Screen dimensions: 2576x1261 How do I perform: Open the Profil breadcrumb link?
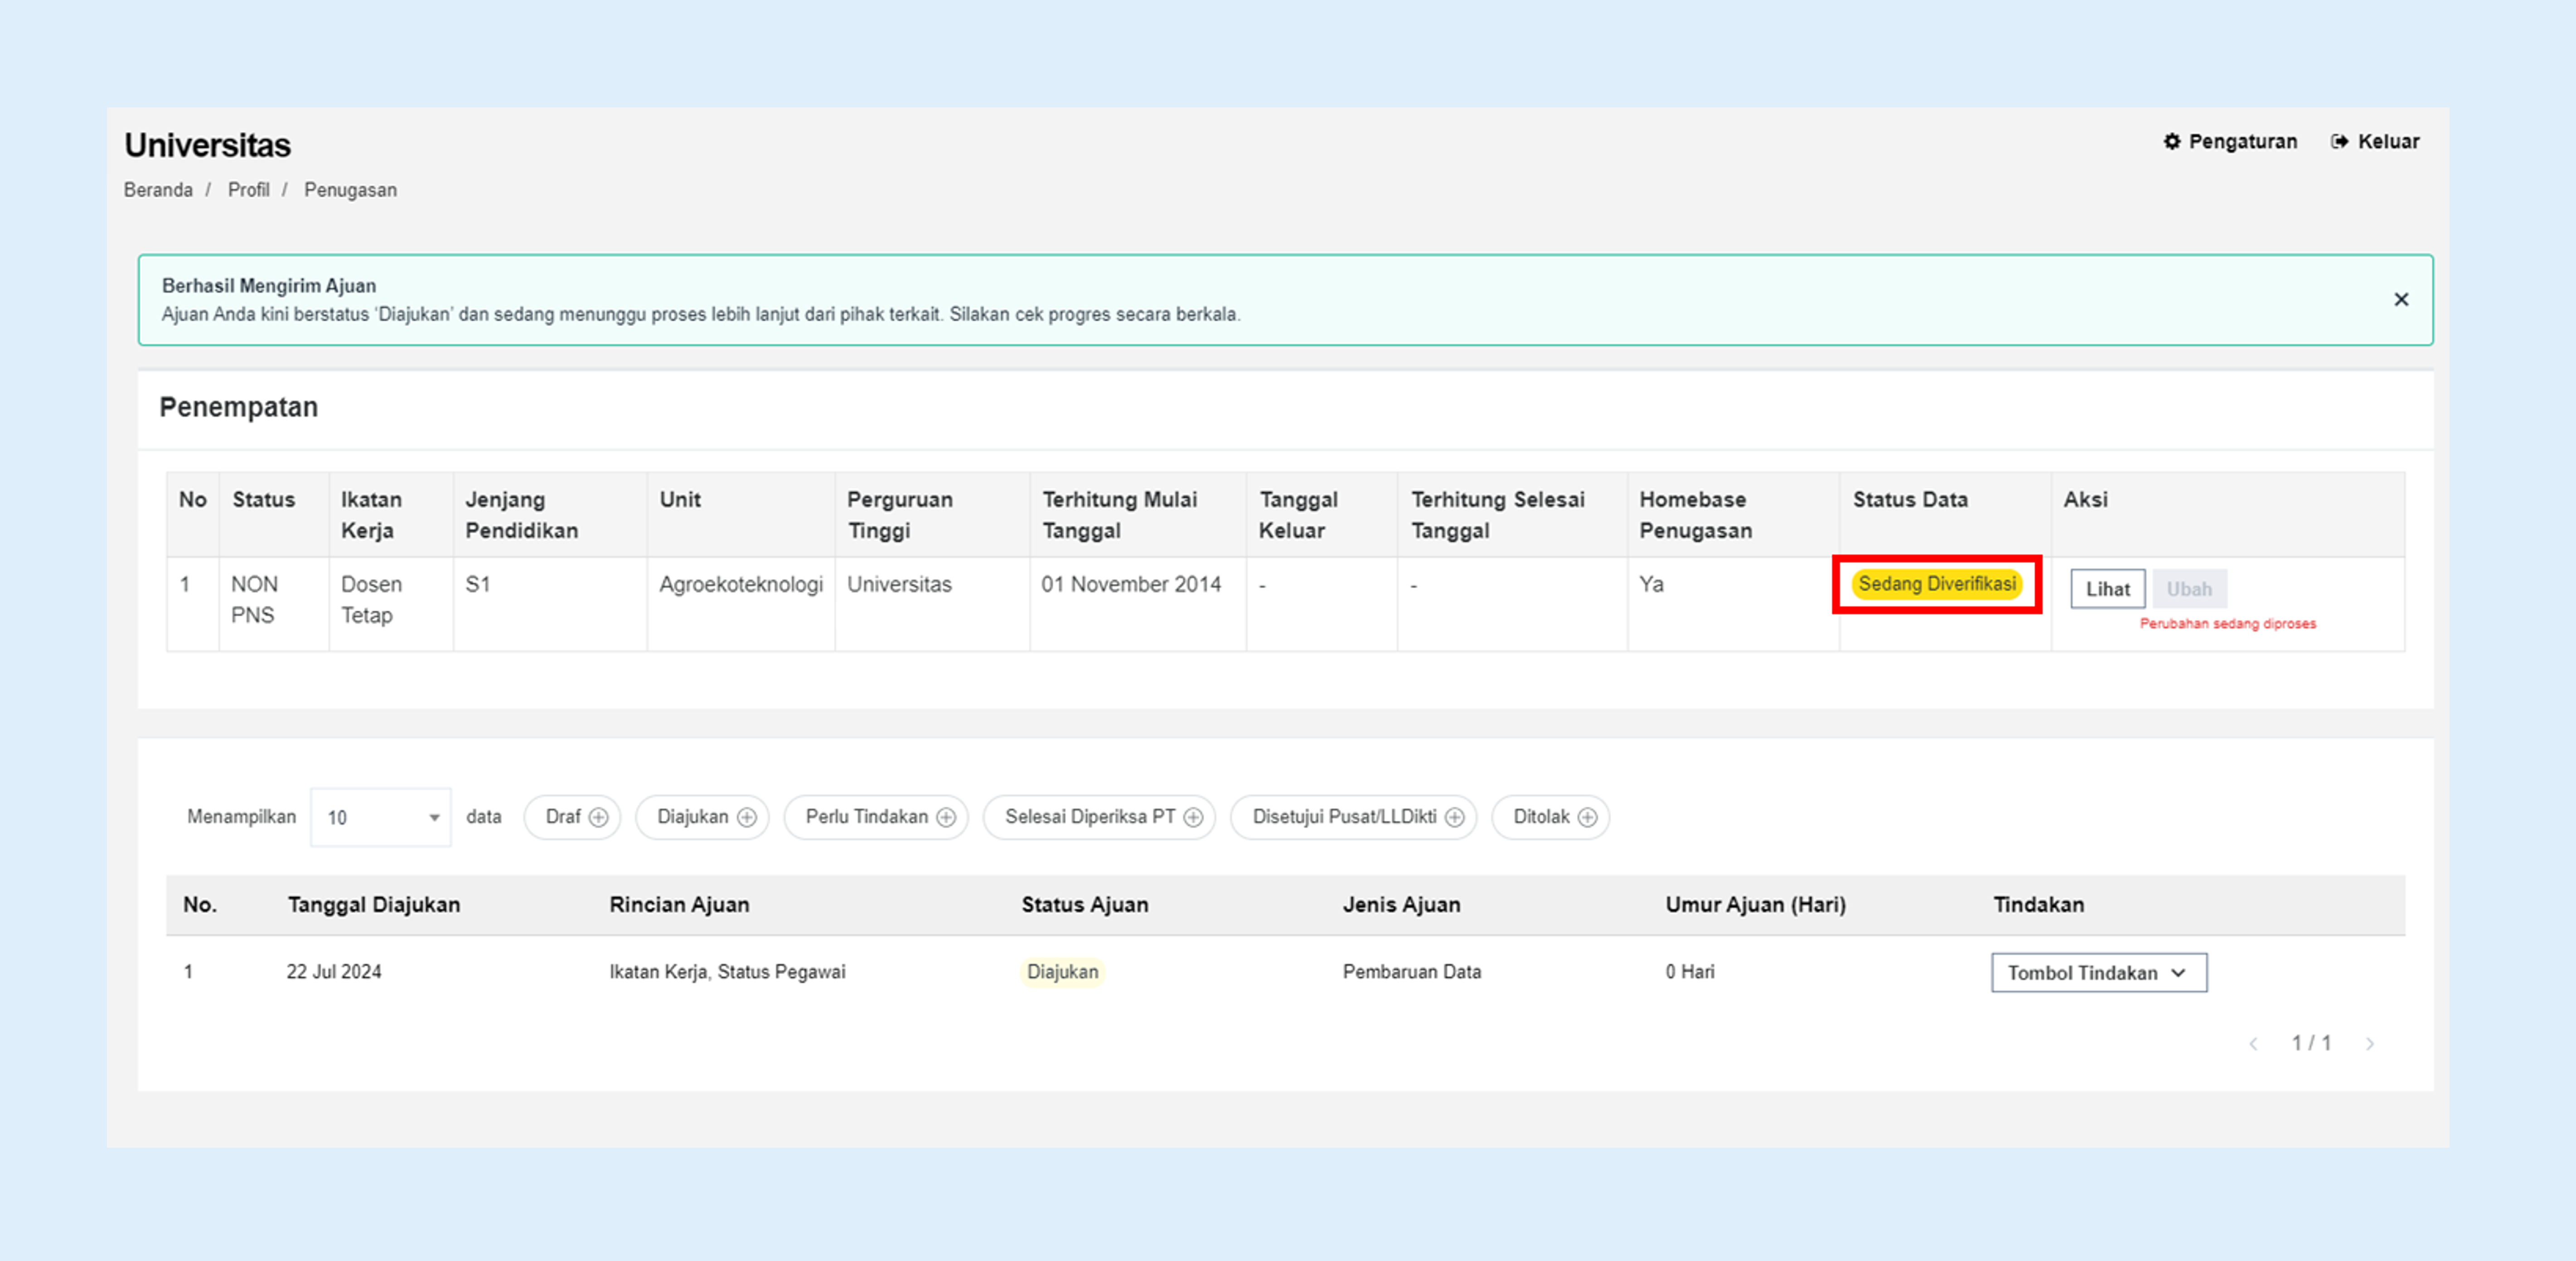coord(248,190)
